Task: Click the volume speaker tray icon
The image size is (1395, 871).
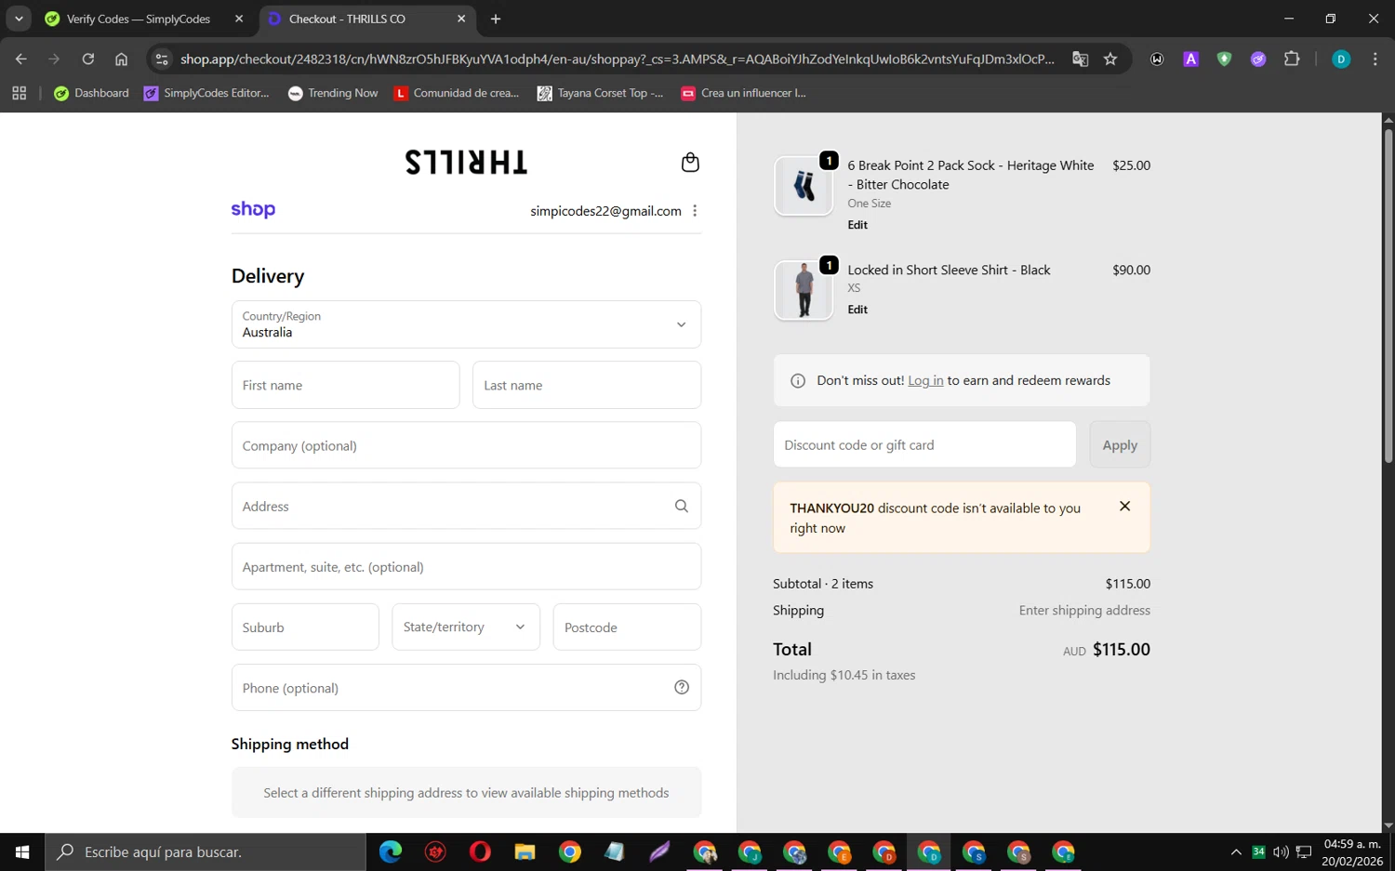Action: click(x=1281, y=851)
